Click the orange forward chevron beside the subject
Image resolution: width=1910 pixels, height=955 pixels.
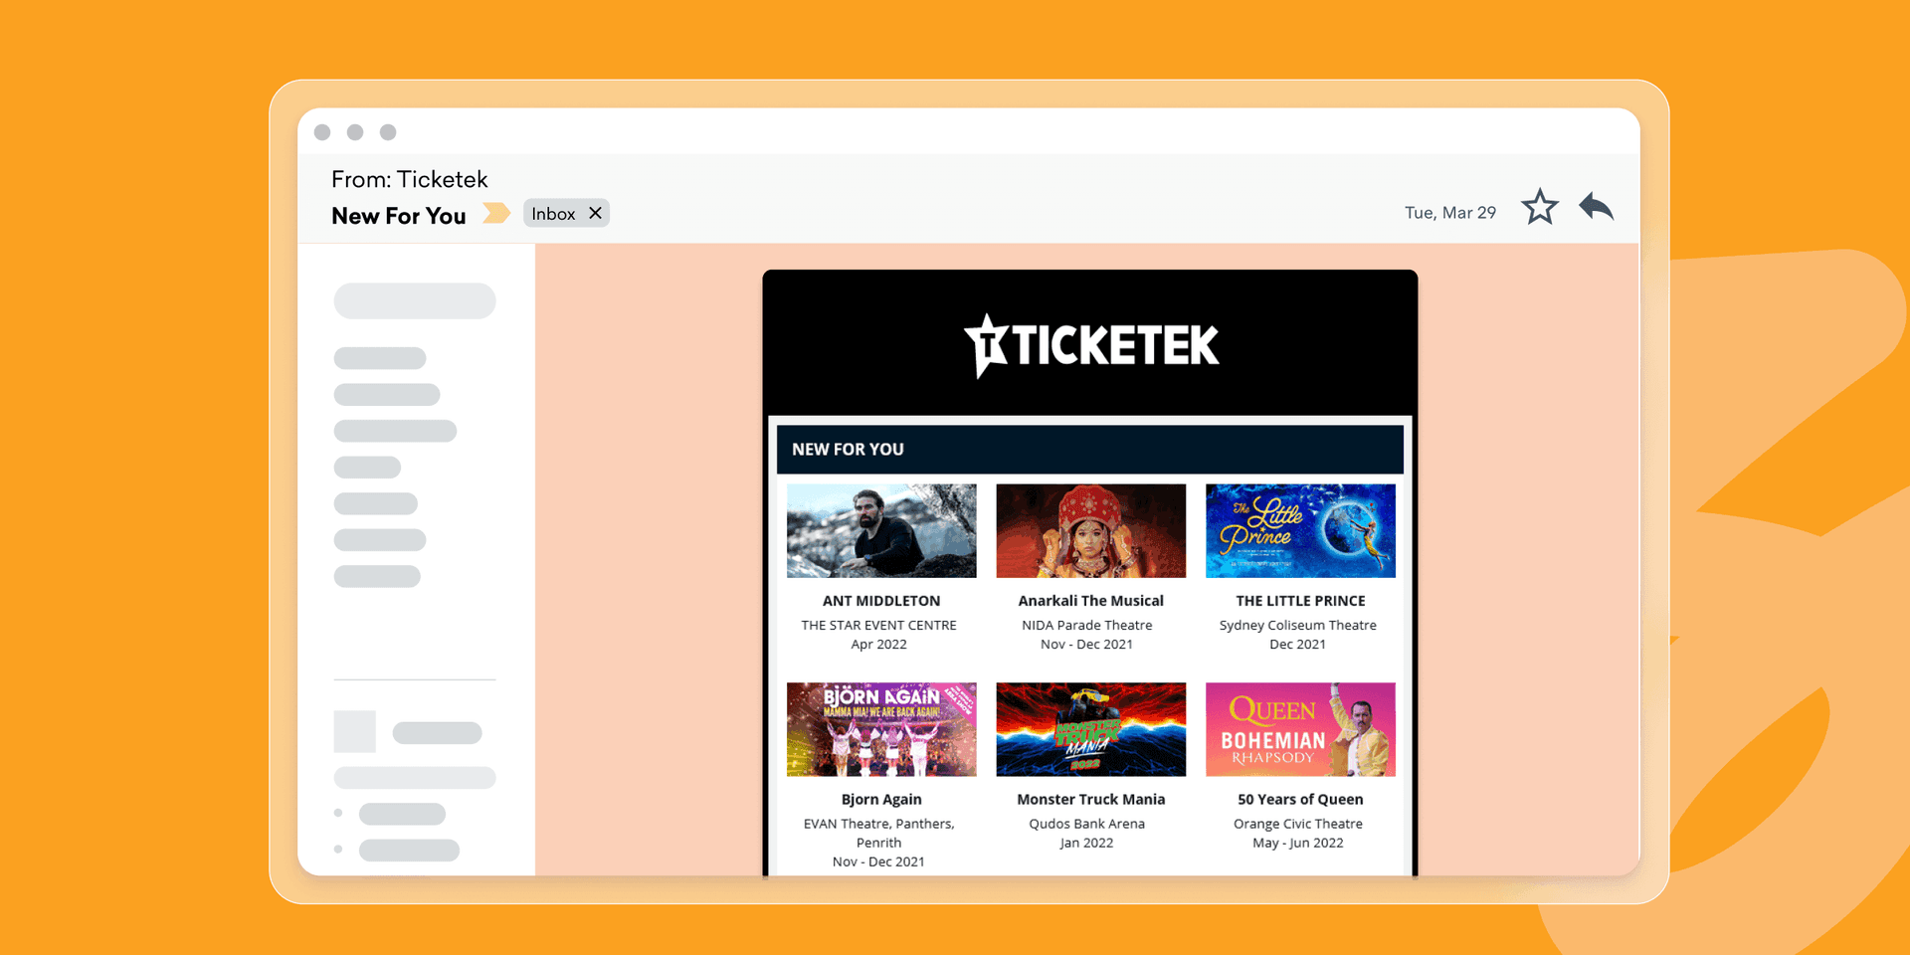coord(495,213)
